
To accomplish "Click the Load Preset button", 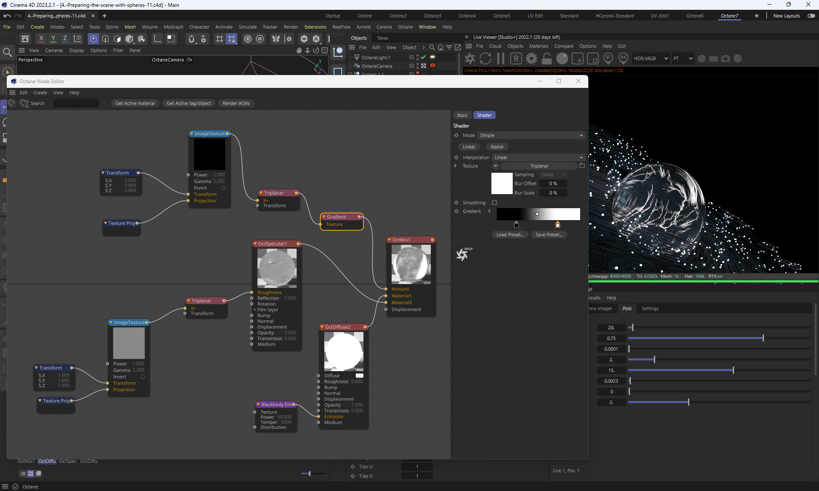I will [x=510, y=235].
